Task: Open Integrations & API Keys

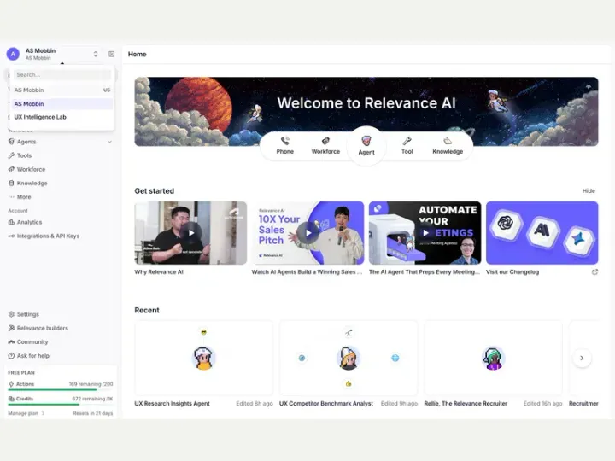Action: tap(48, 236)
